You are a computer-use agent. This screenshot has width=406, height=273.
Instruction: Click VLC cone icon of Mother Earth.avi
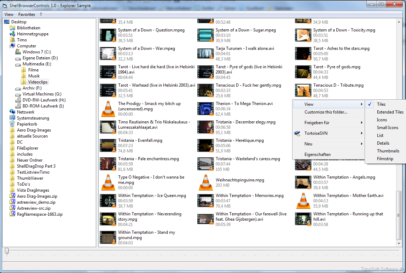(x=303, y=201)
